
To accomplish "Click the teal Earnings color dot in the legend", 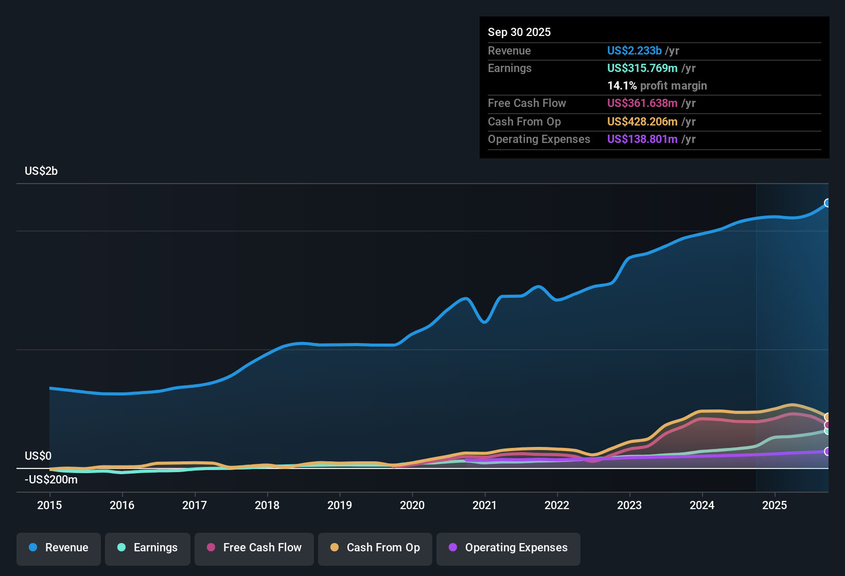I will (x=120, y=548).
